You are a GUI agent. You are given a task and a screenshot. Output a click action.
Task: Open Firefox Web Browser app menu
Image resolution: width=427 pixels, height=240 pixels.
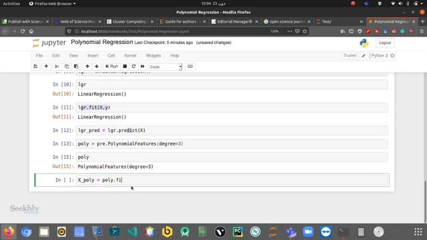[52, 3]
